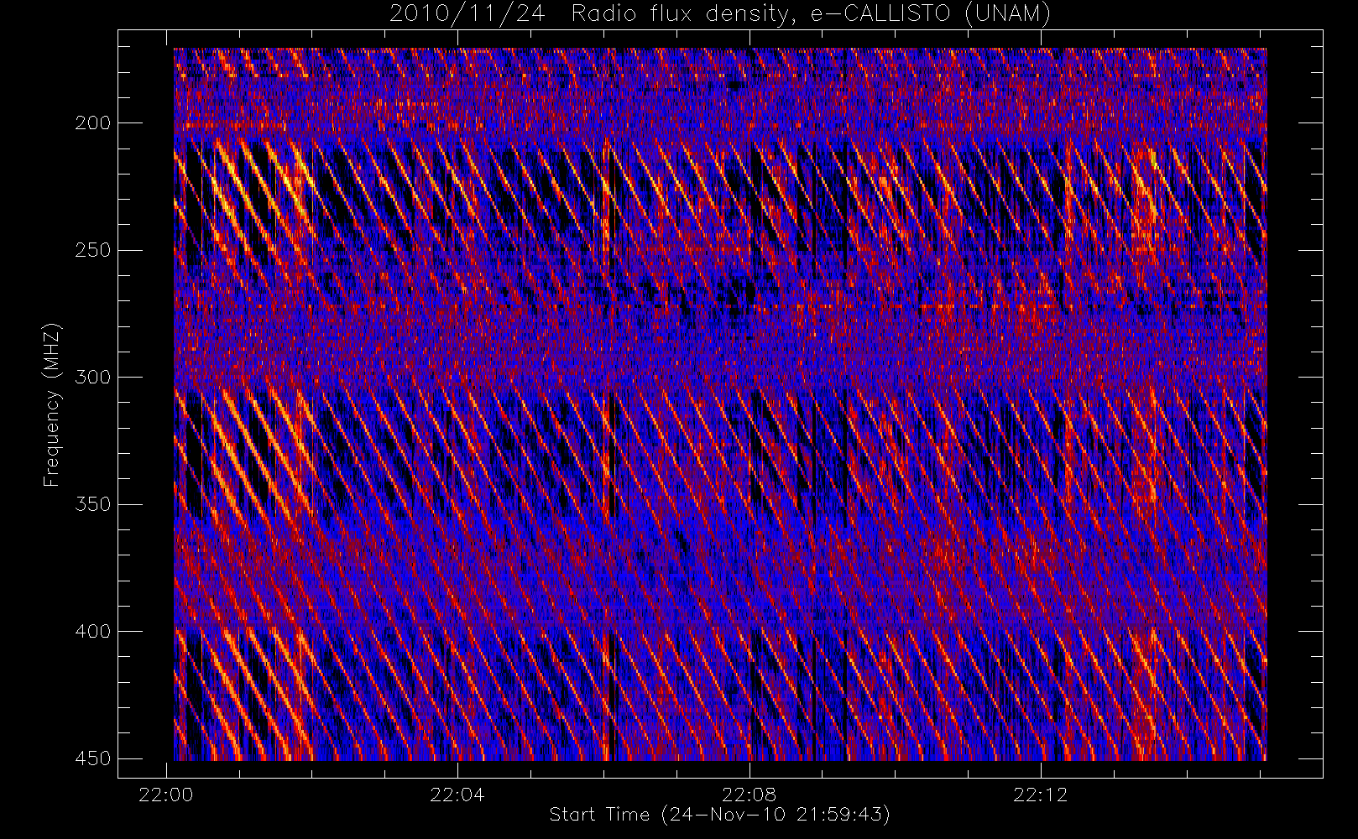Select the 'Frequency (MHZ)' y-axis label
1358x839 pixels.
click(x=52, y=404)
